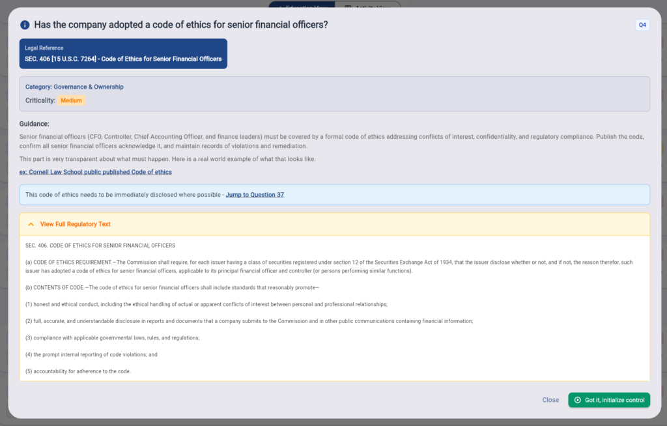Switch to the partially hidden Education View tab
This screenshot has height=426, width=667.
point(302,5)
